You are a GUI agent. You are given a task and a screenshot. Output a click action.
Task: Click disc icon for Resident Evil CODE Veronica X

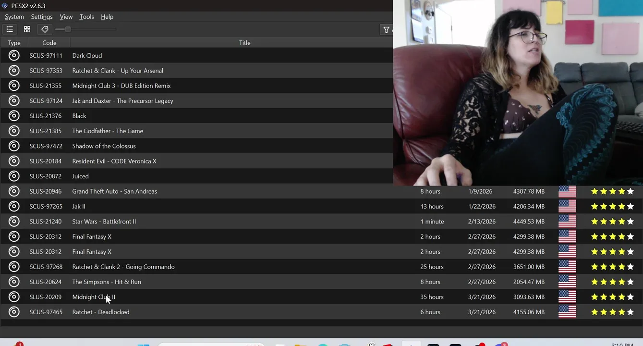click(14, 161)
